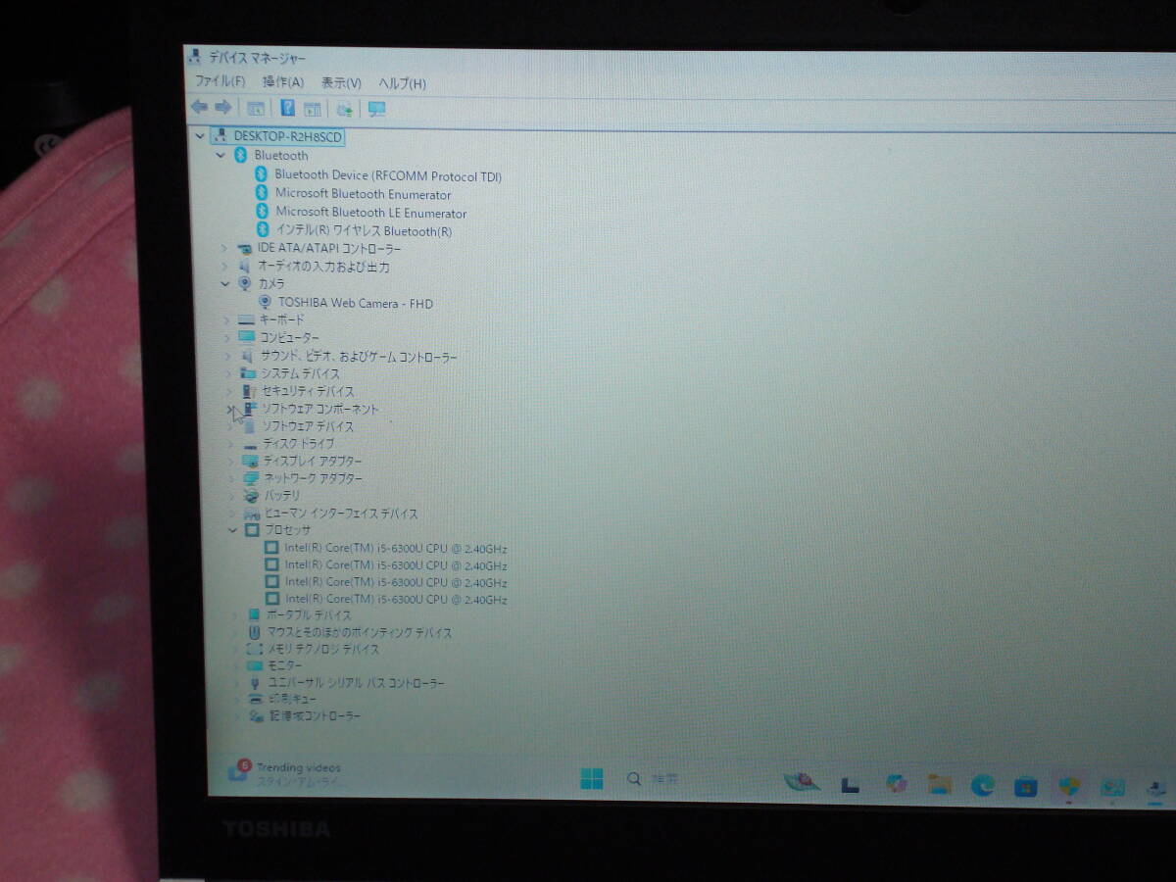Click the 記憶域コントローラー label
The image size is (1176, 882).
316,715
